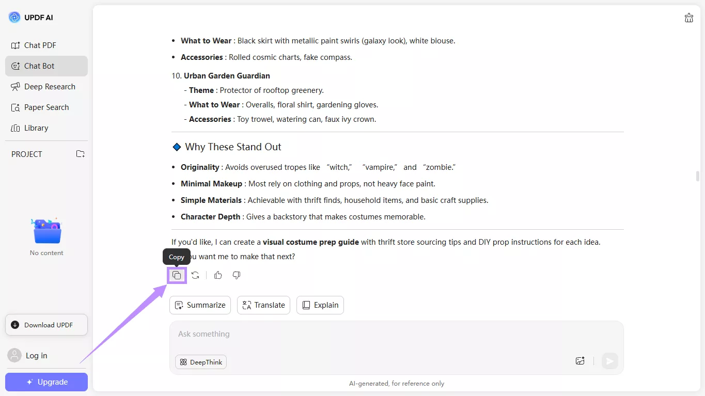Click the Explain button
The image size is (705, 396).
[x=320, y=305]
